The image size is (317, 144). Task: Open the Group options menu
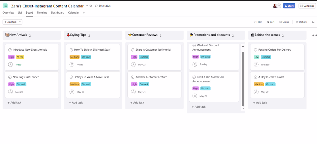[x=284, y=22]
